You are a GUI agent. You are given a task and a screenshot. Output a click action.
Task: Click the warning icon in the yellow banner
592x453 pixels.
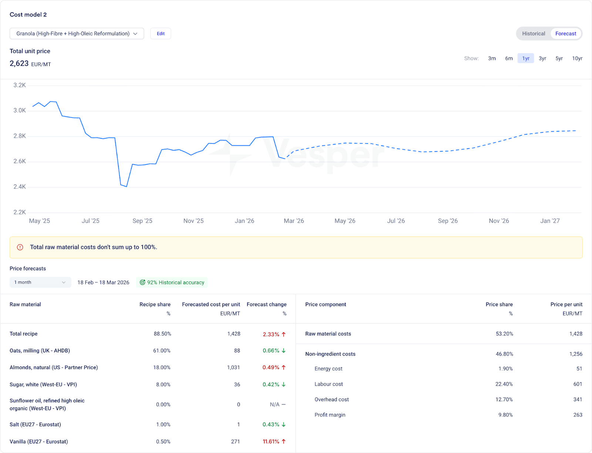point(20,247)
